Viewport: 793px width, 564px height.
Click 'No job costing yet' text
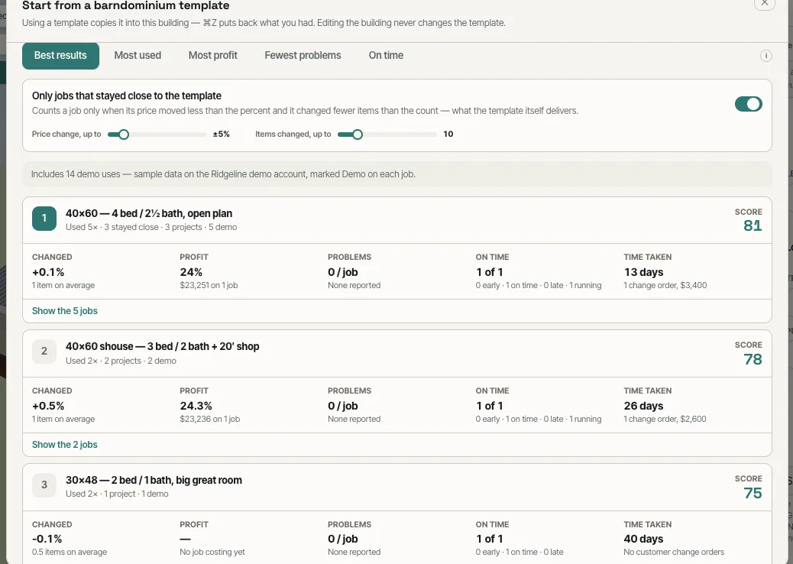212,552
